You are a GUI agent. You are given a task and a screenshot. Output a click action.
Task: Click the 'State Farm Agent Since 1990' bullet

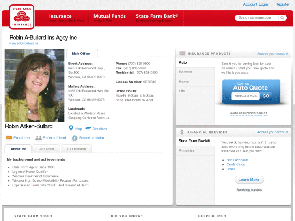33,167
